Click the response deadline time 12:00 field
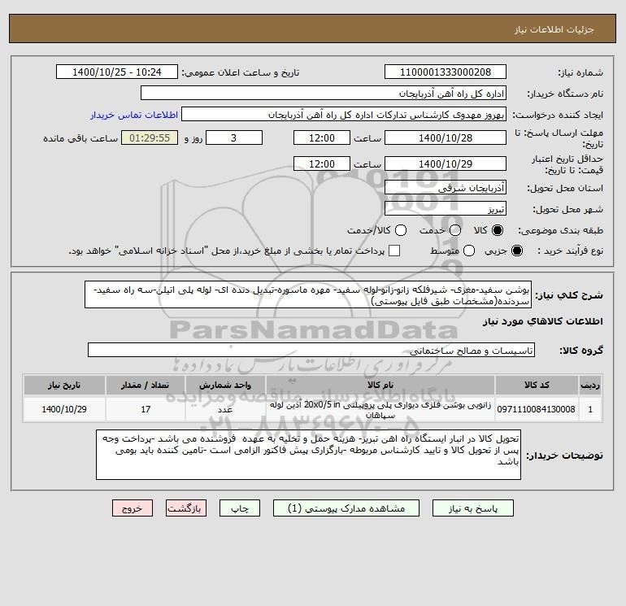 (x=322, y=137)
